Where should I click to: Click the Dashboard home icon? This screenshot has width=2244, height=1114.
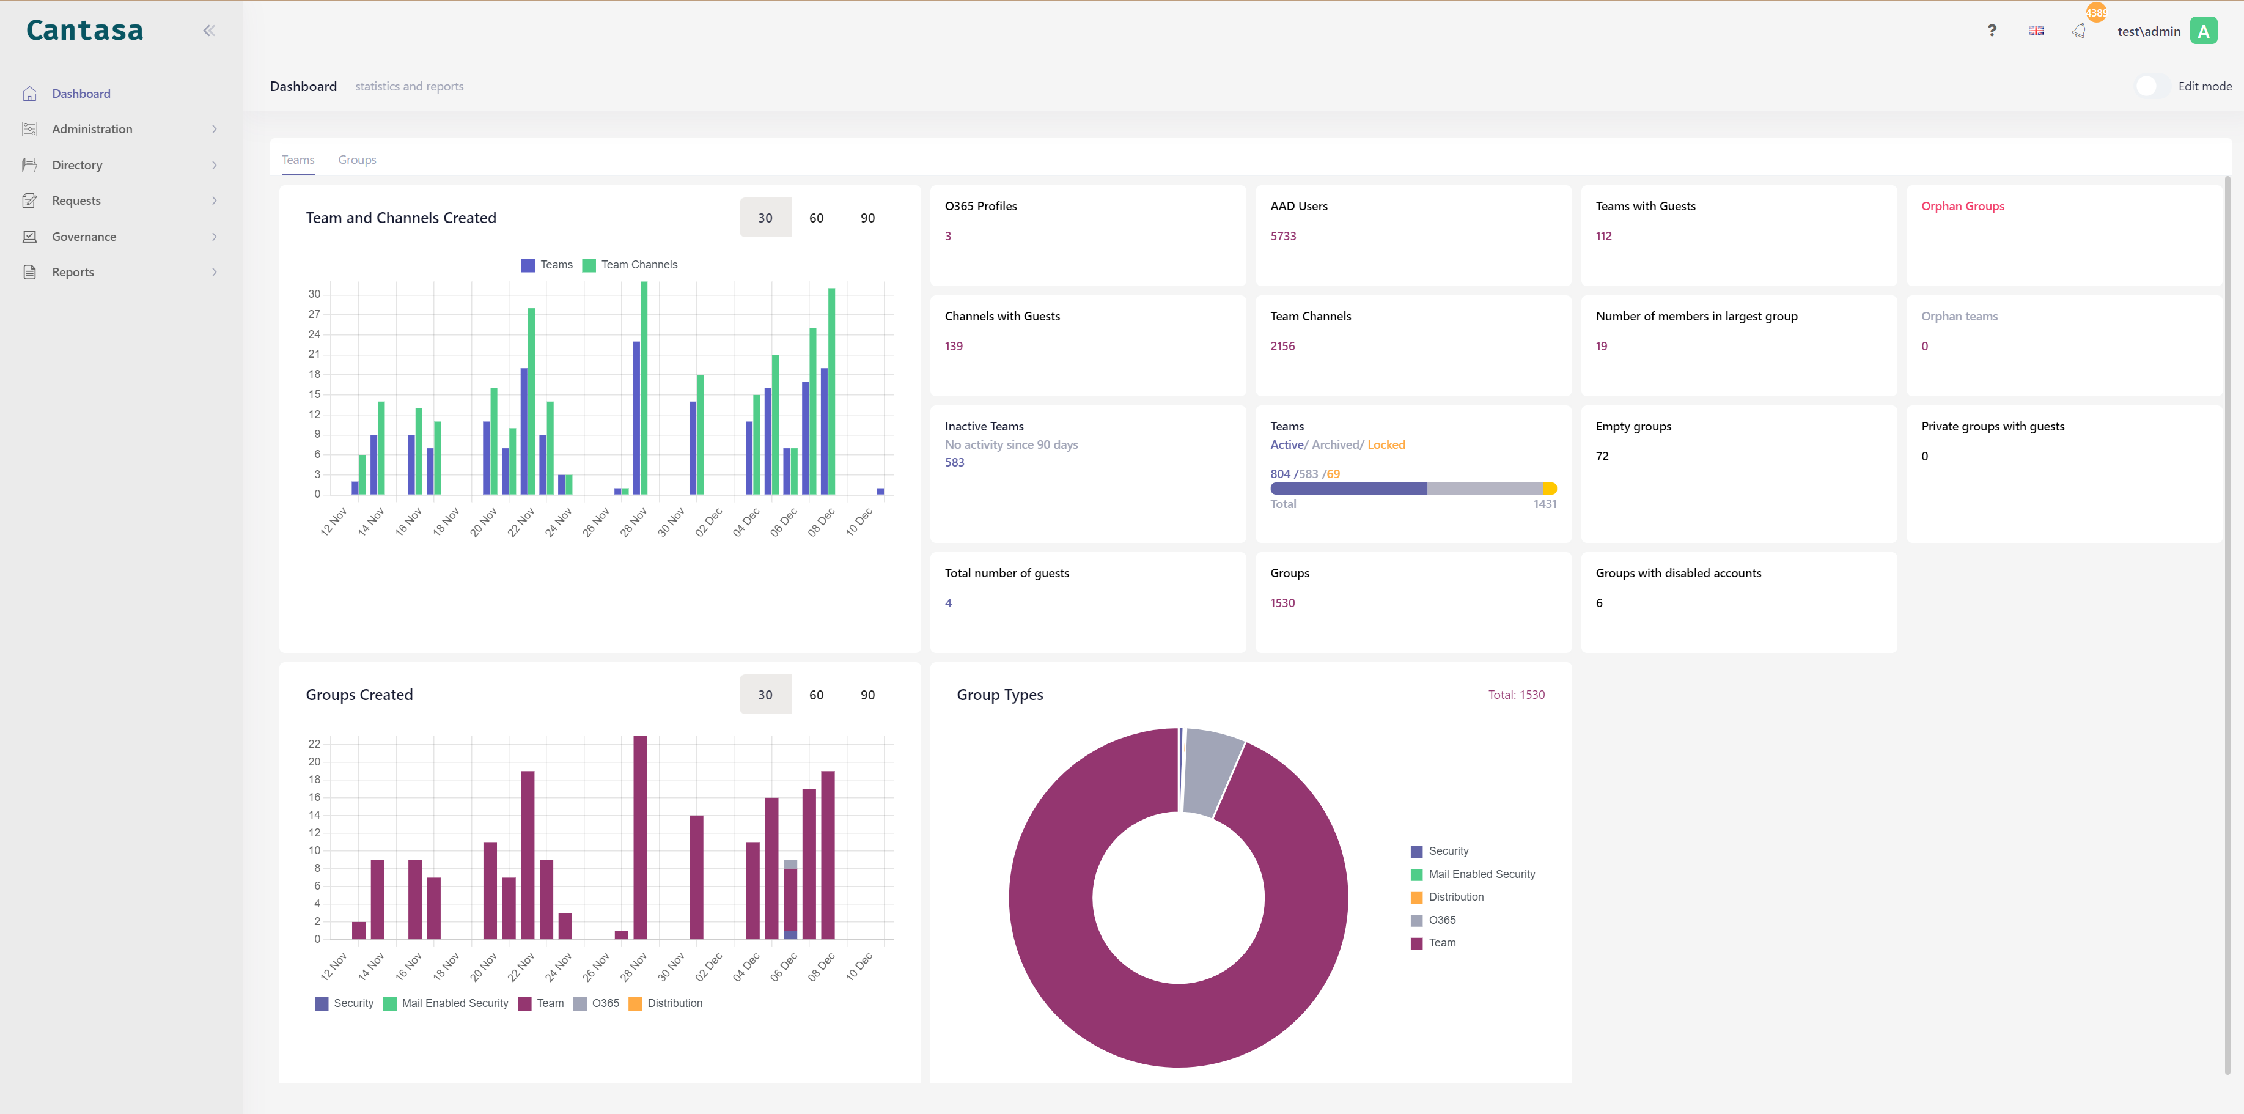point(29,93)
